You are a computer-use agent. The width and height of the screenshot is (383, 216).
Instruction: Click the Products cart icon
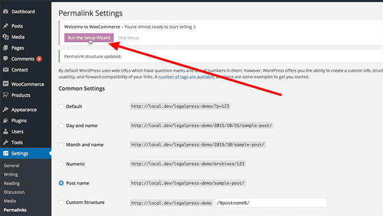tap(6, 95)
